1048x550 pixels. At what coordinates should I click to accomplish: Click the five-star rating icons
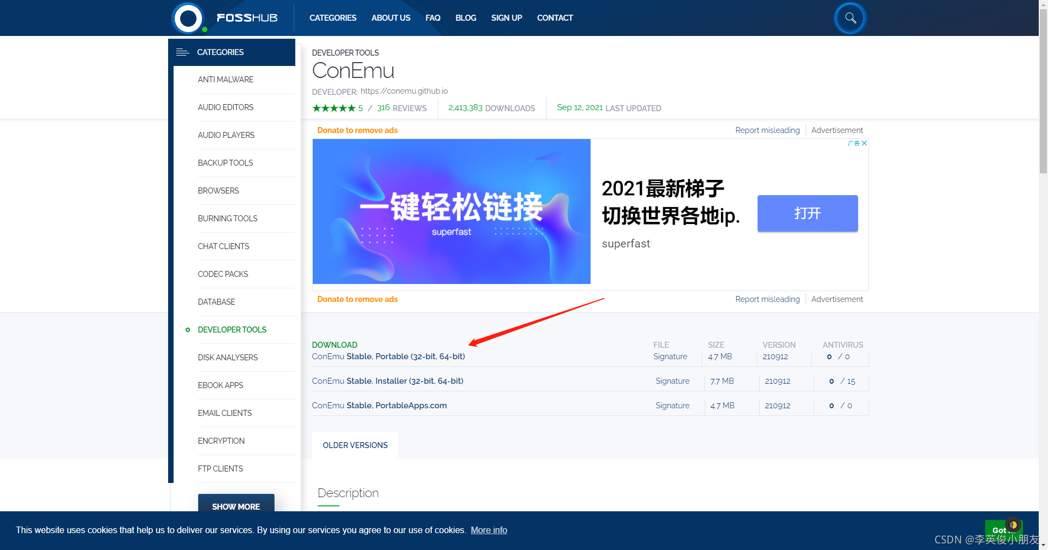(x=334, y=108)
